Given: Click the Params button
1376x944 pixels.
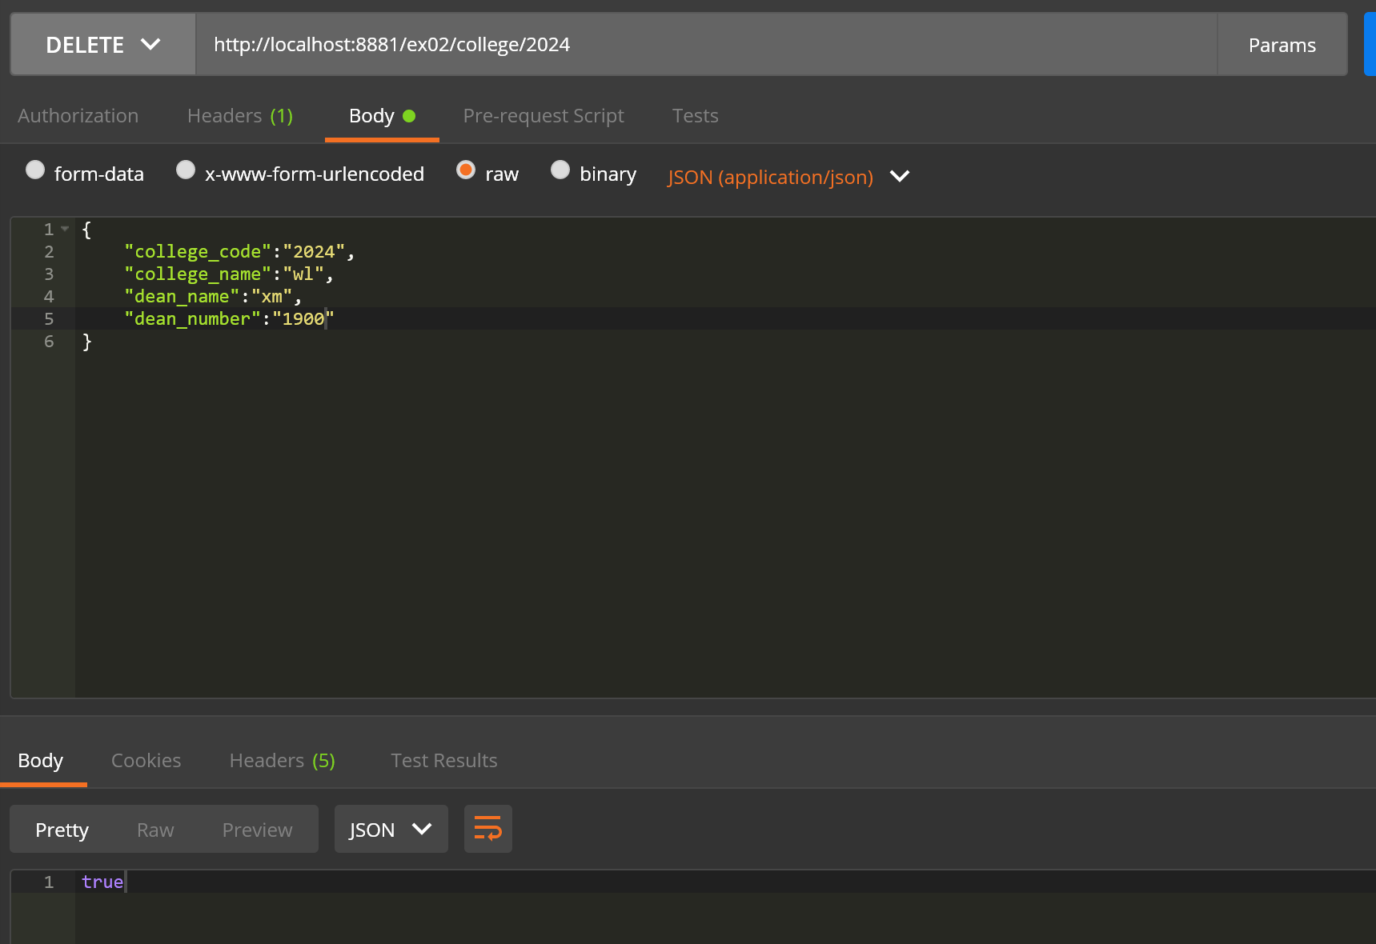Looking at the screenshot, I should point(1282,45).
